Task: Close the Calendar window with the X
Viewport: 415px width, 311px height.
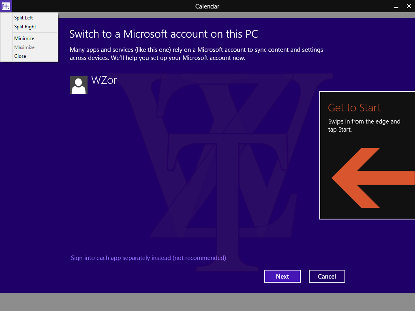Action: (x=409, y=6)
